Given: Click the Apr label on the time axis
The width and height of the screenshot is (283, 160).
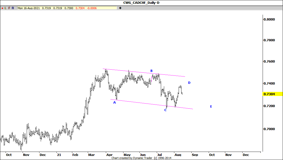Looking at the screenshot, I should coord(109,155).
